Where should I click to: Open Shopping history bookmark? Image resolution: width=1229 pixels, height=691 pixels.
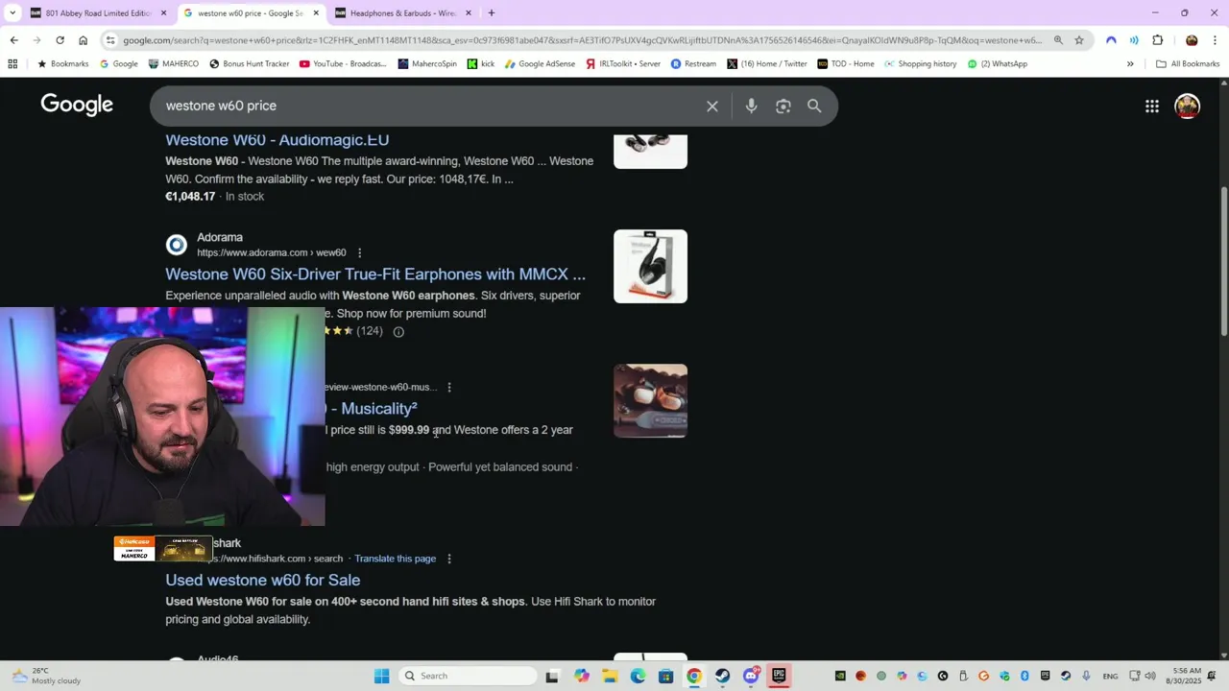pyautogui.click(x=920, y=64)
